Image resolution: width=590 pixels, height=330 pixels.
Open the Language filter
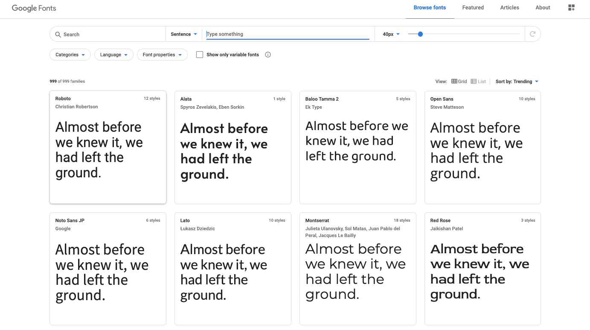(x=113, y=55)
